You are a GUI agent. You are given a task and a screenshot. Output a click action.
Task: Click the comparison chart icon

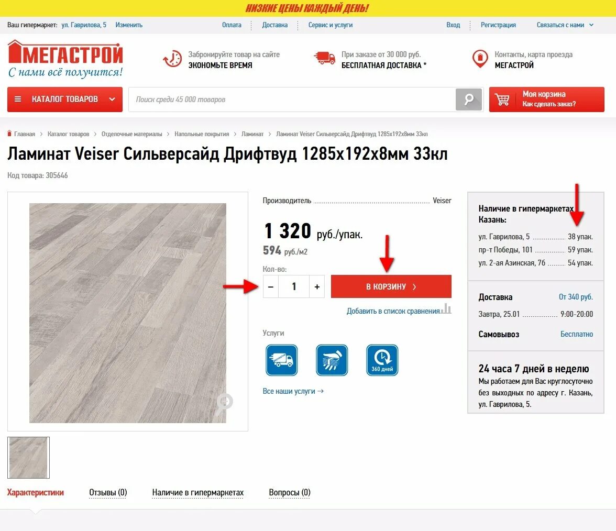(446, 309)
